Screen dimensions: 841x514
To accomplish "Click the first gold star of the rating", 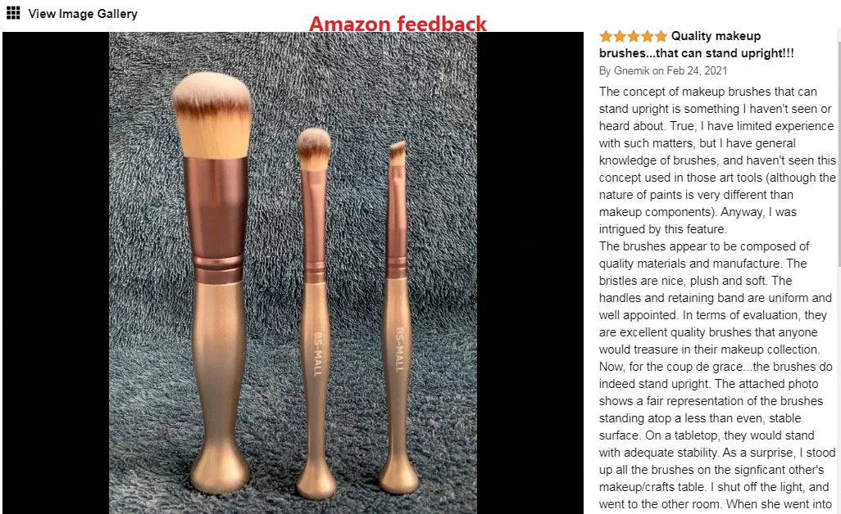I will pos(606,36).
